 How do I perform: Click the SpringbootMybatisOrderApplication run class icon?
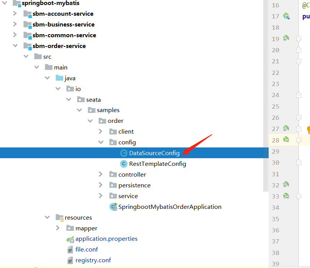pos(113,207)
